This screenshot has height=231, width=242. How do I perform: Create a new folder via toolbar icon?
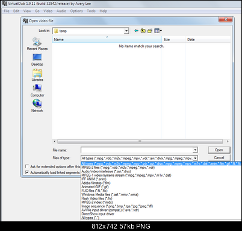click(x=150, y=31)
